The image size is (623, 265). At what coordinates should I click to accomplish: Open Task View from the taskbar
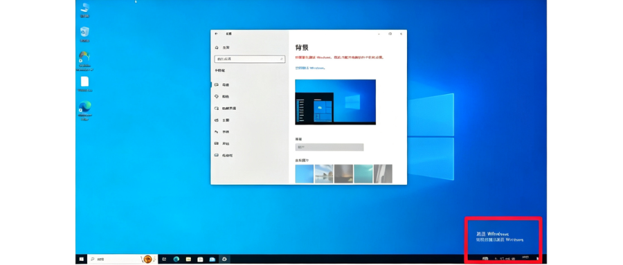[164, 259]
